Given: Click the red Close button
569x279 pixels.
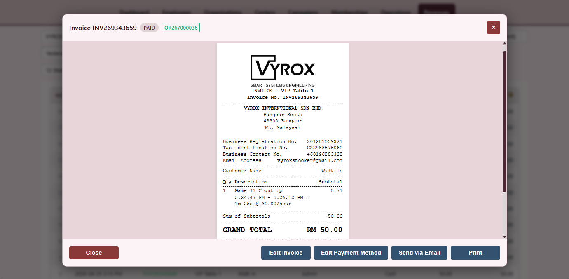Looking at the screenshot, I should click(x=94, y=253).
